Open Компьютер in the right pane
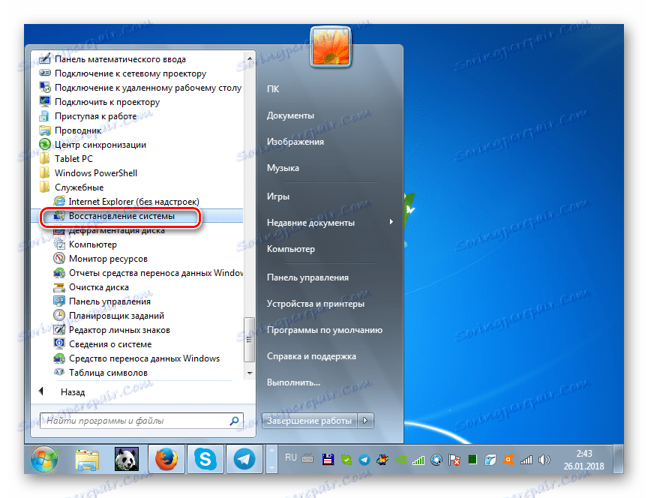The width and height of the screenshot is (648, 498). [290, 249]
